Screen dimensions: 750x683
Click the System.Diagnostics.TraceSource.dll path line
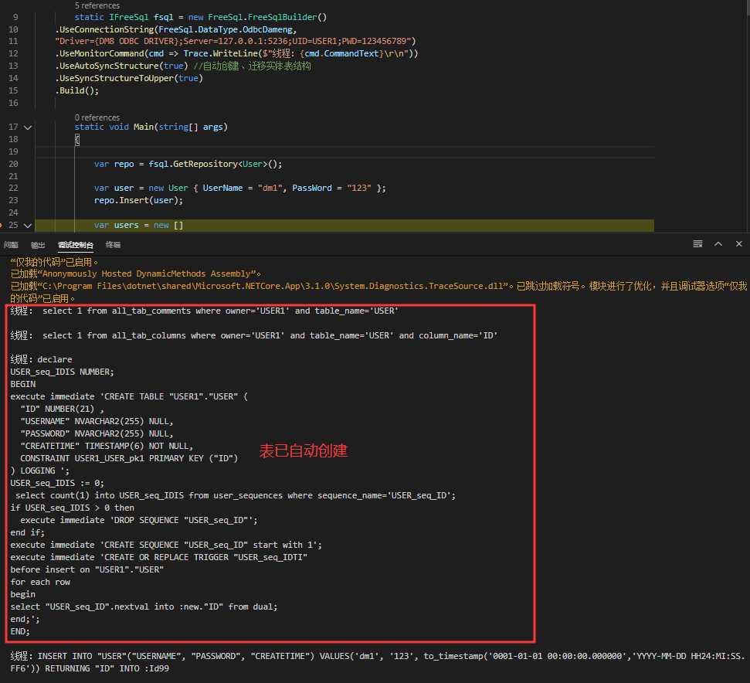(378, 292)
